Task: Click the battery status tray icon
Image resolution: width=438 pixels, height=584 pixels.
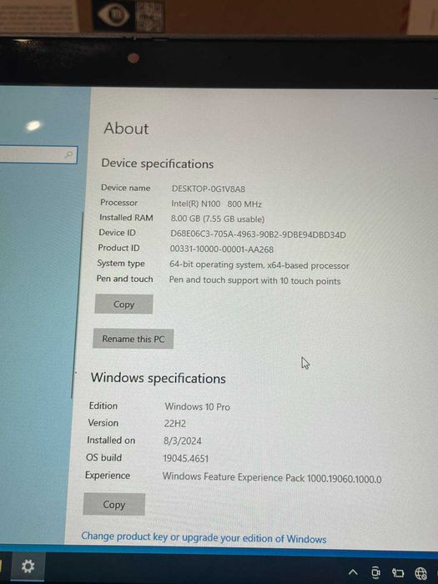Action: 398,573
